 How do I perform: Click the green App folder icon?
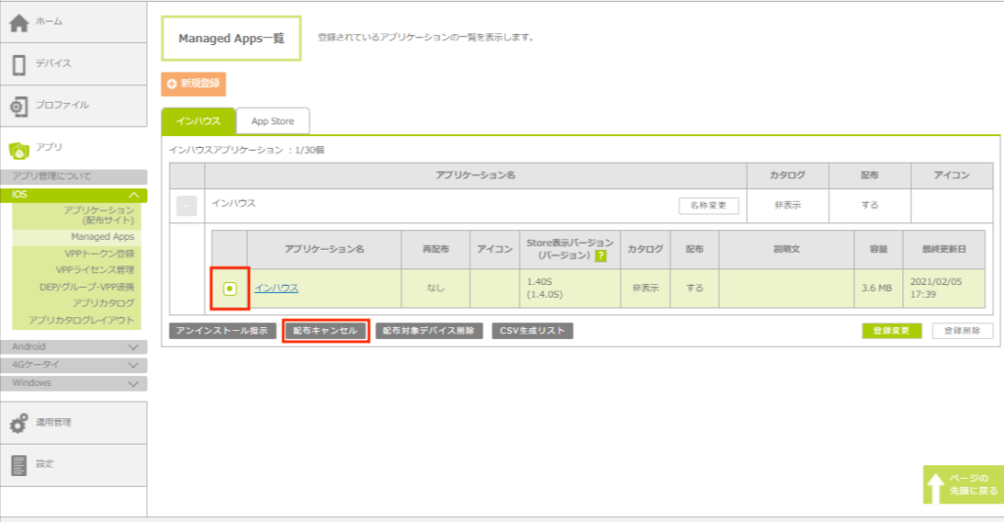pyautogui.click(x=19, y=149)
